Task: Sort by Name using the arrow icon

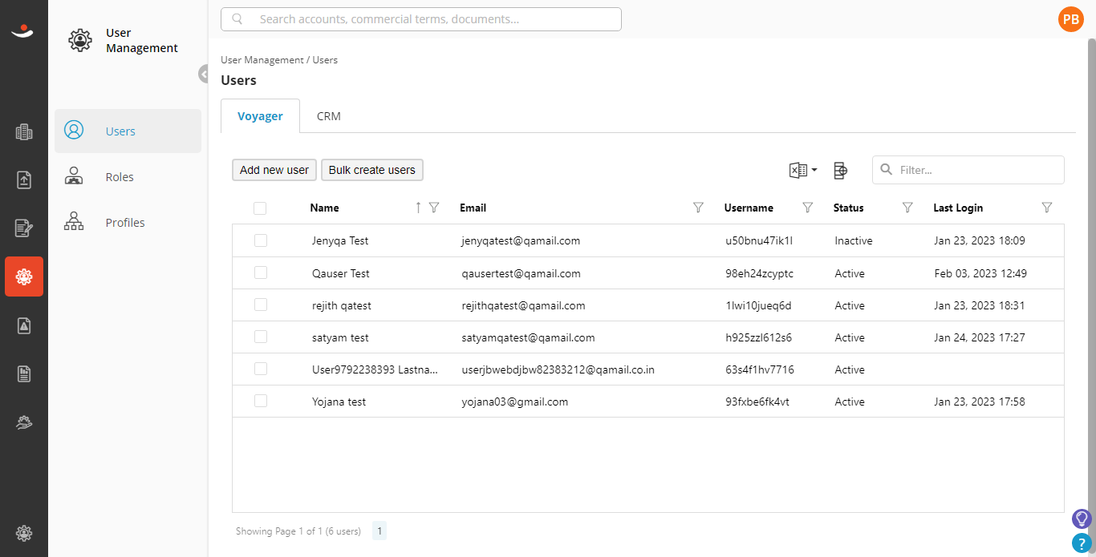Action: click(x=418, y=208)
